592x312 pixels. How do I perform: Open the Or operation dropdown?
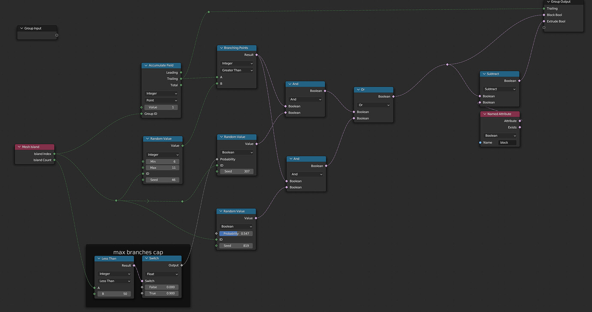click(374, 105)
